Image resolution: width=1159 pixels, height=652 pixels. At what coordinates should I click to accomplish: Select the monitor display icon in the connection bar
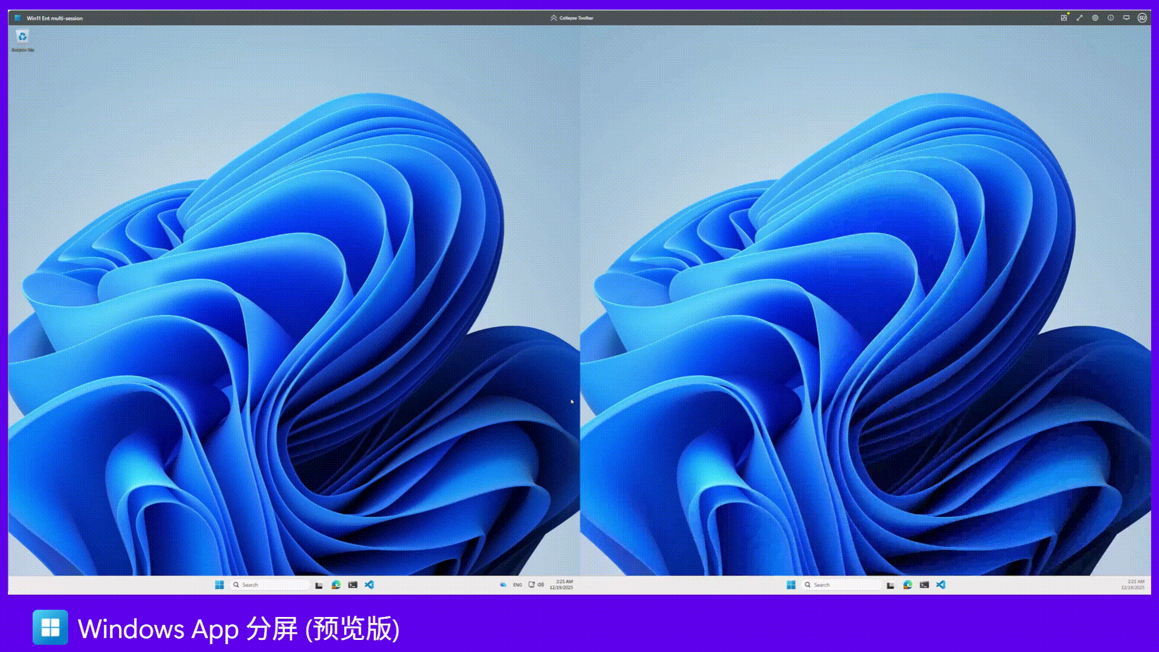[x=1125, y=18]
